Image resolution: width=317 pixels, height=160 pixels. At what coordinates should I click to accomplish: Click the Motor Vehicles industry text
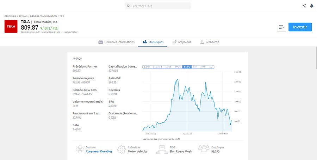[137, 152]
